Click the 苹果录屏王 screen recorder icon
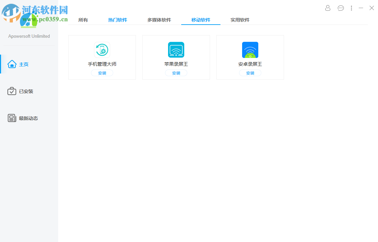The height and width of the screenshot is (242, 378). coord(176,50)
